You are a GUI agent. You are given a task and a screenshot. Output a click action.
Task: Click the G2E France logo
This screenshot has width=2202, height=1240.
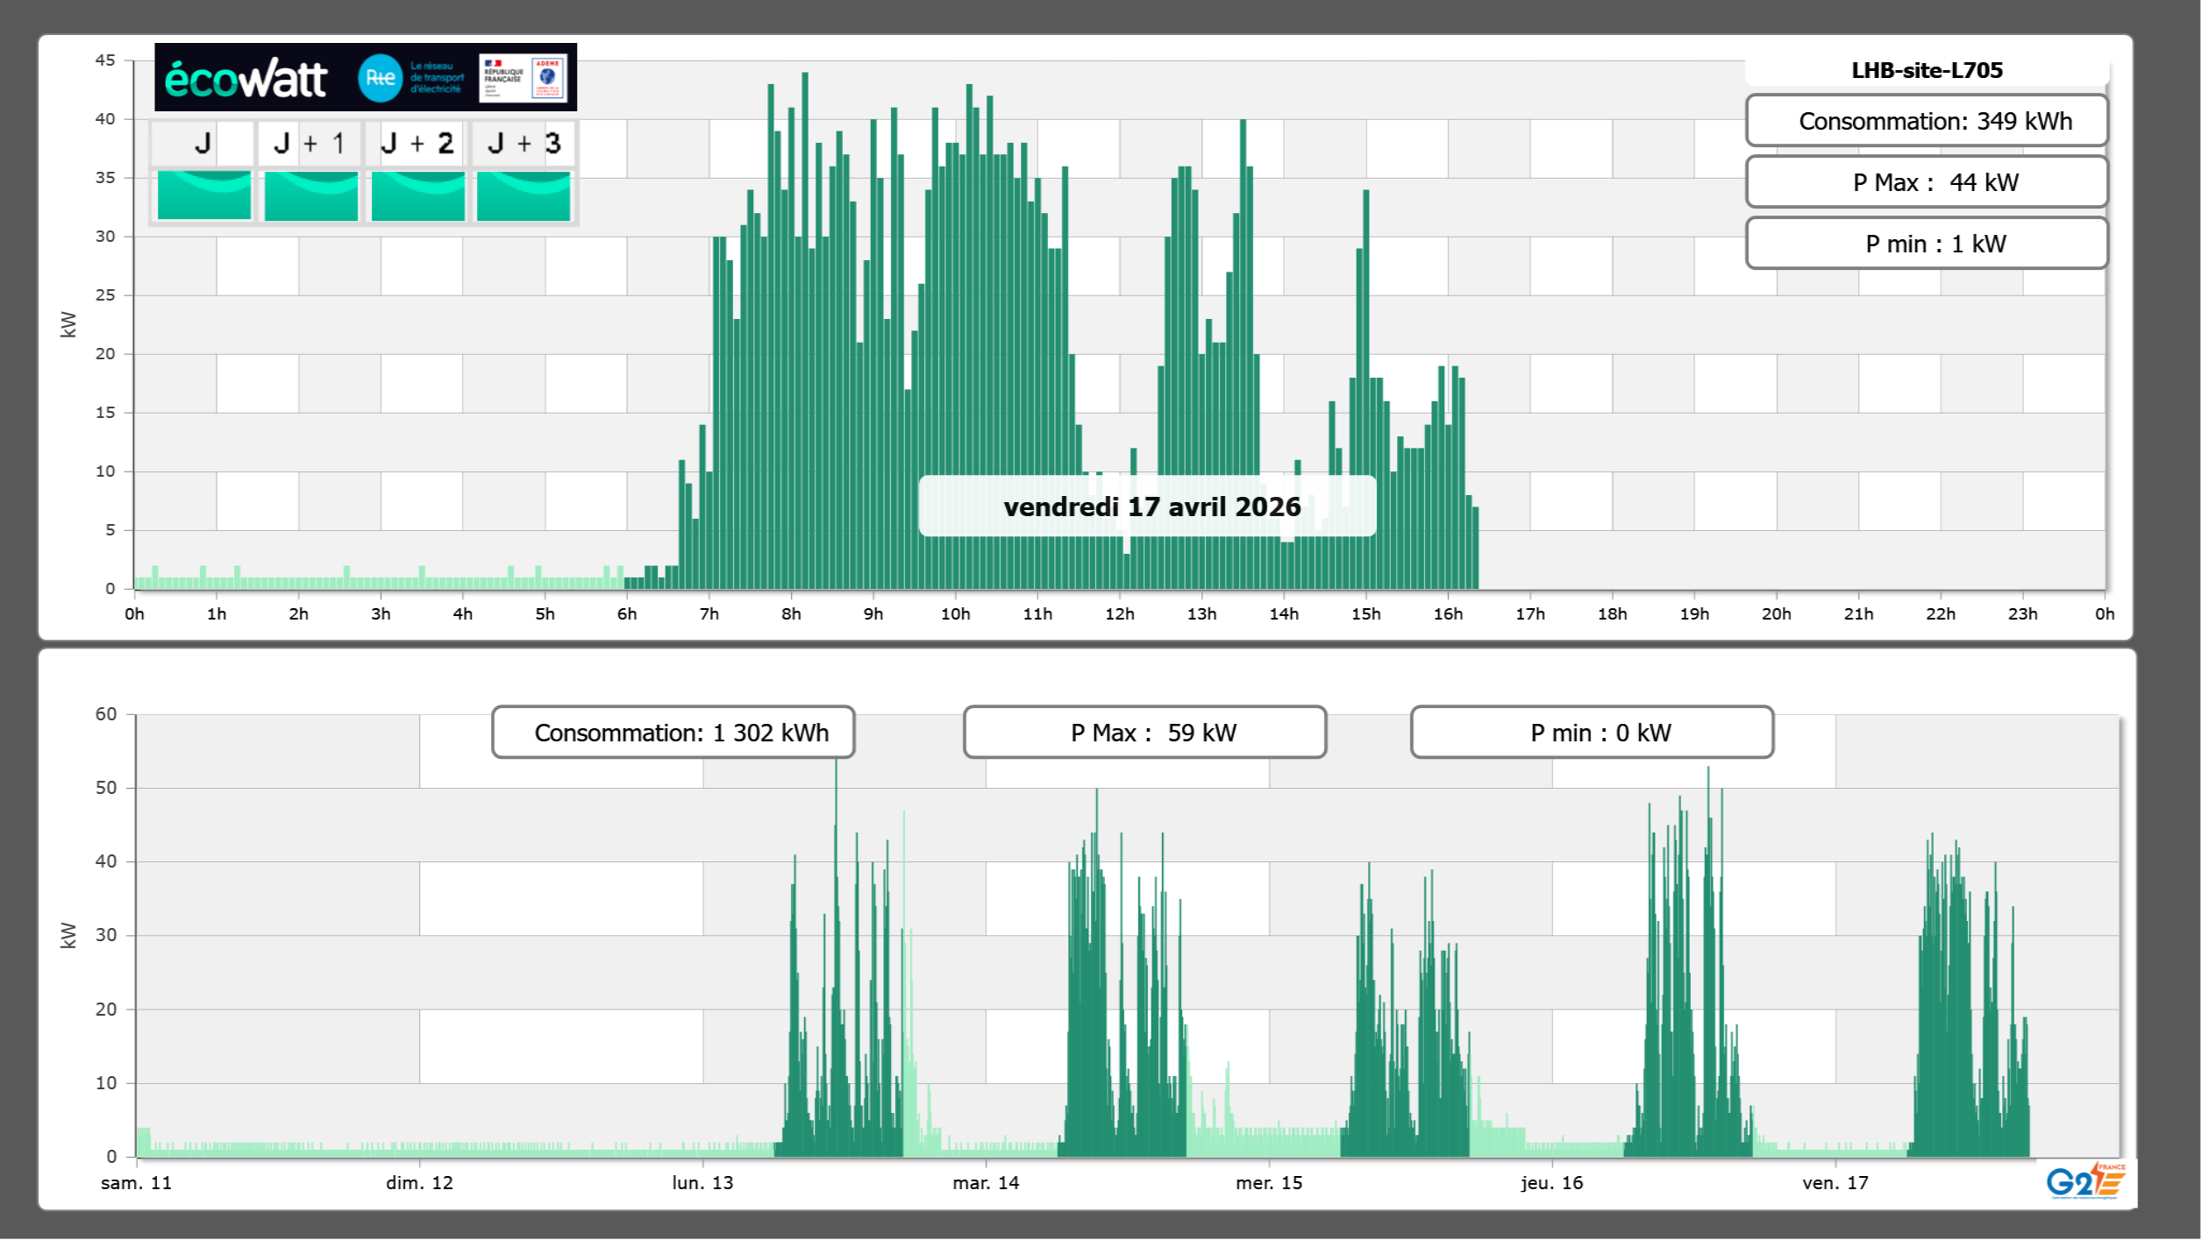pos(2084,1181)
